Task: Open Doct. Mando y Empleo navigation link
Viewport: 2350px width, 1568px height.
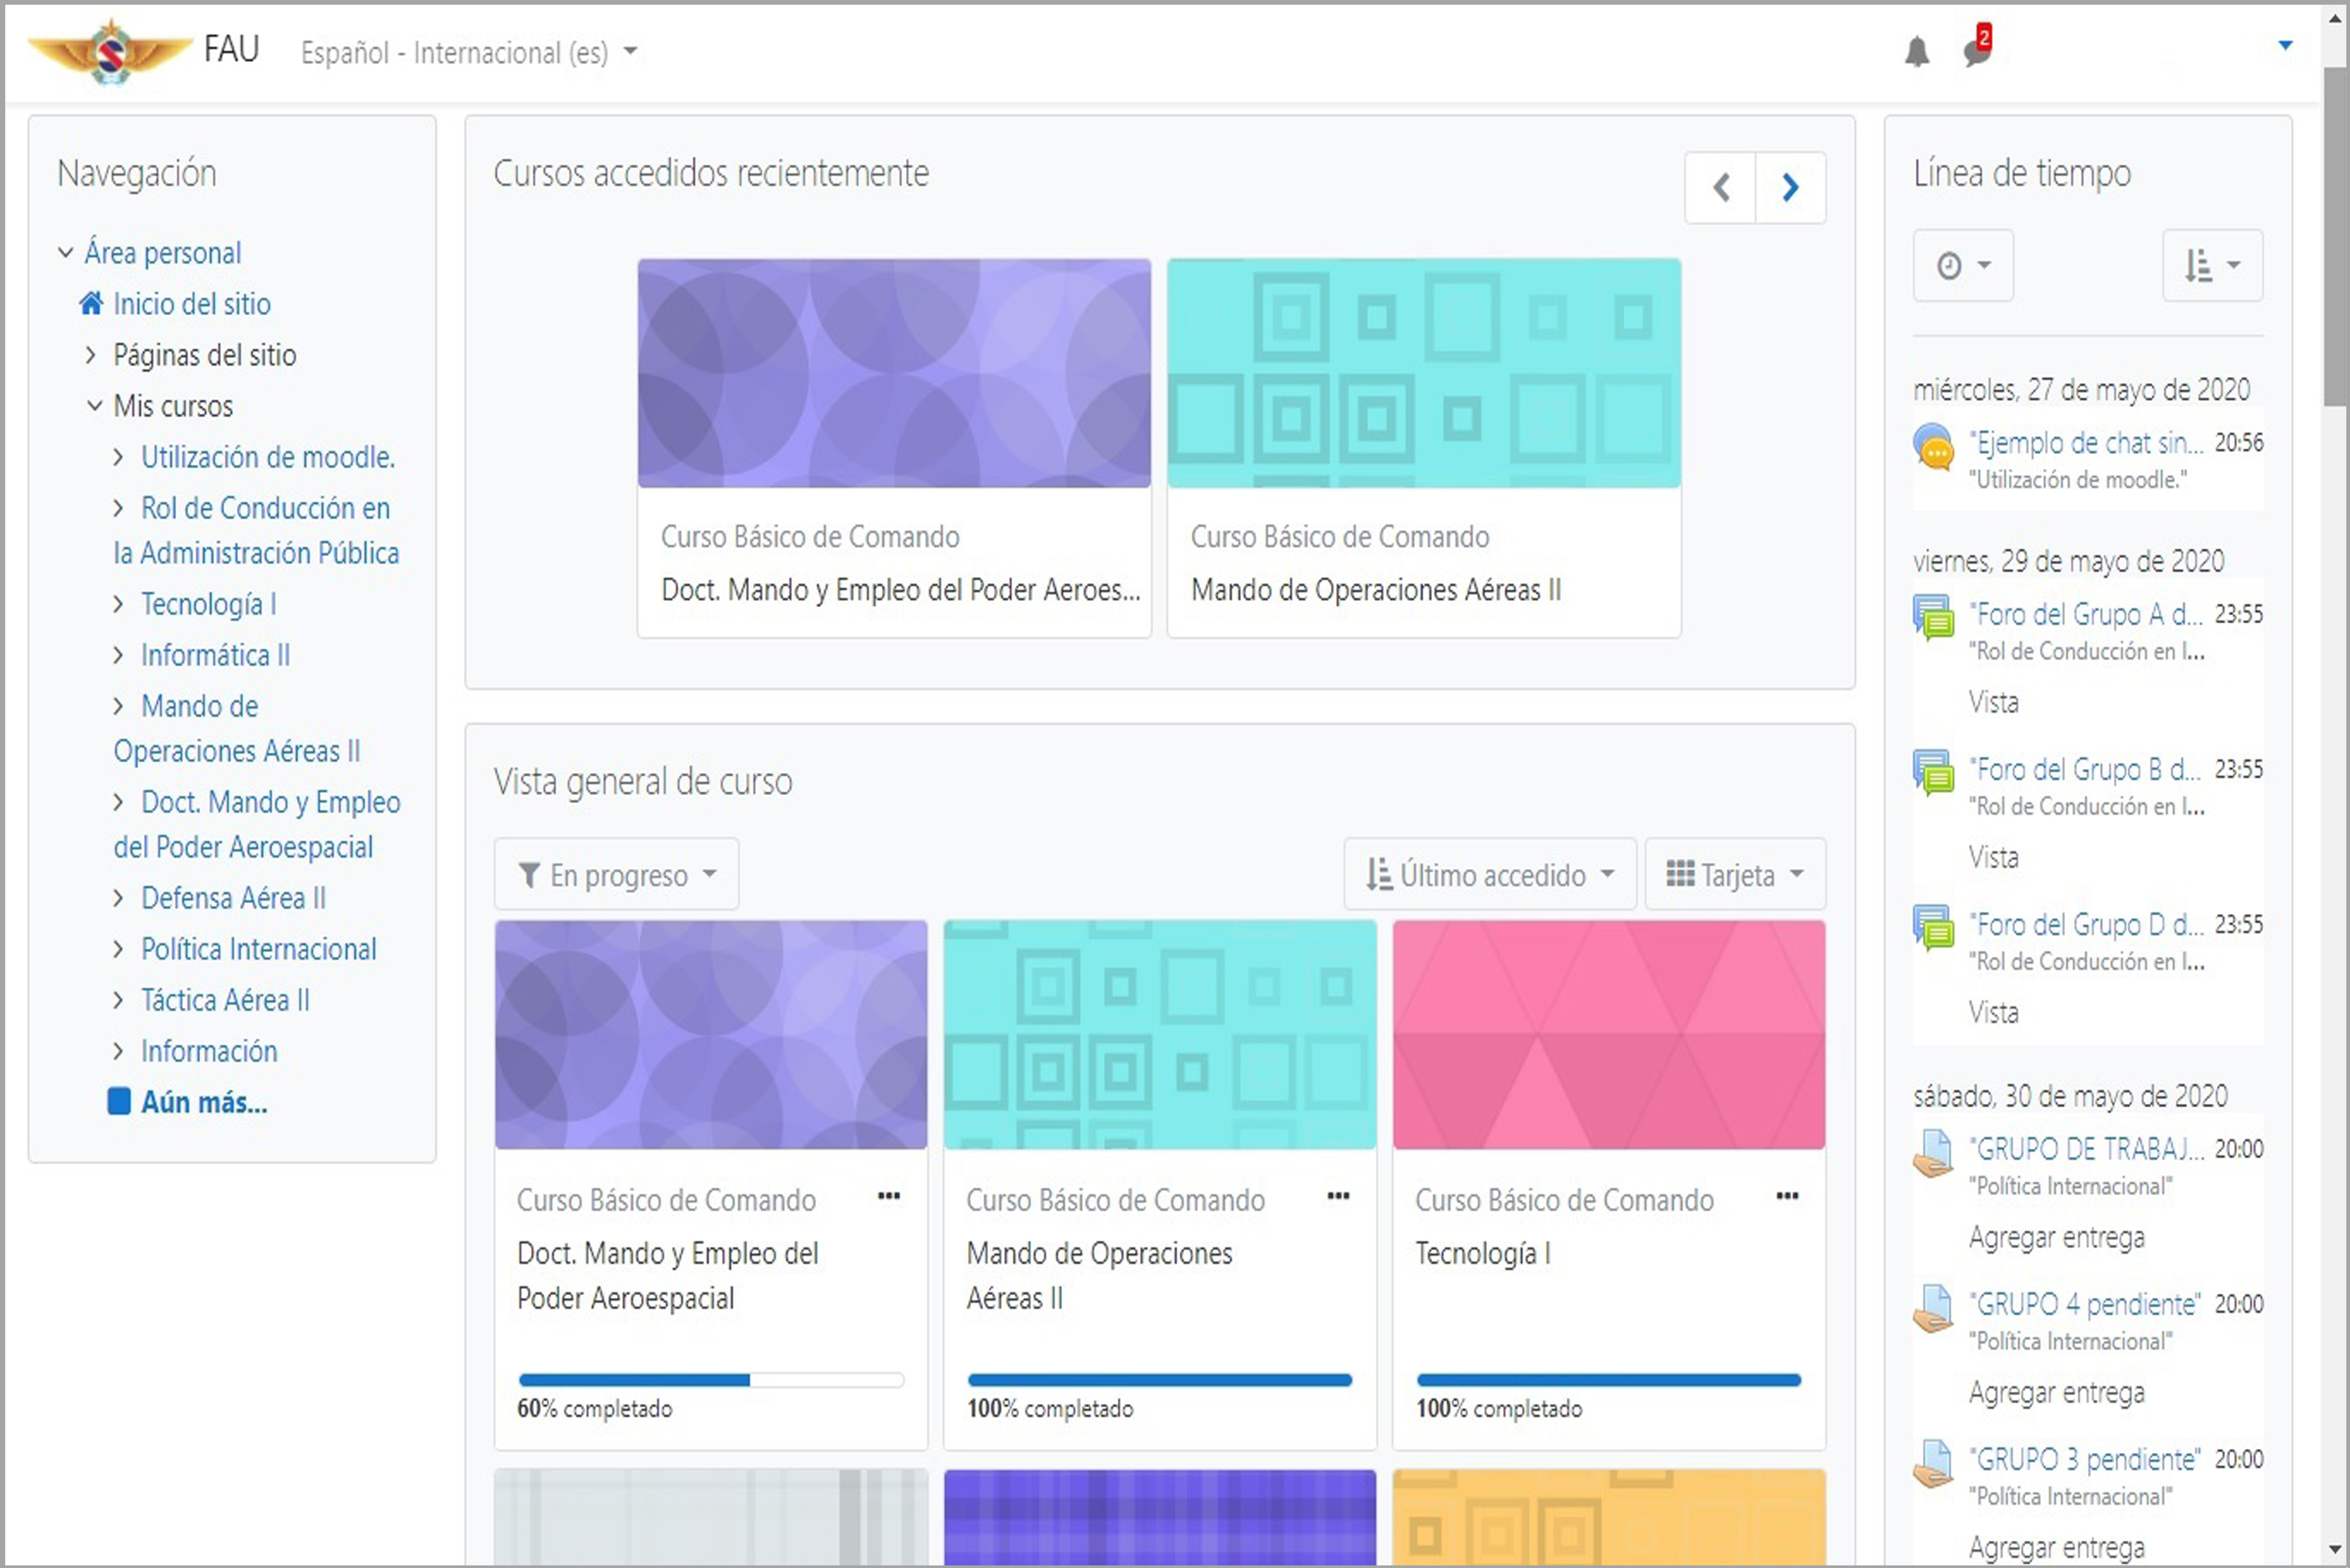Action: 258,824
